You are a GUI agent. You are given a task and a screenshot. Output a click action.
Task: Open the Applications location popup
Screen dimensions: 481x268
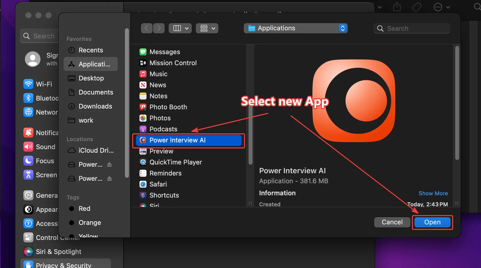296,28
